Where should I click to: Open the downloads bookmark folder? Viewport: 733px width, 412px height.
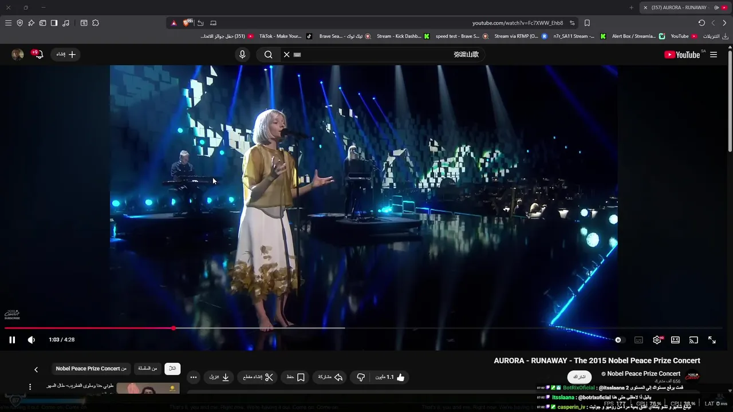[x=716, y=36]
